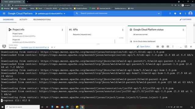Screen dimensions: 195x109
Task: Open the WhatsApp bookmark
Action: [x=5, y=8]
